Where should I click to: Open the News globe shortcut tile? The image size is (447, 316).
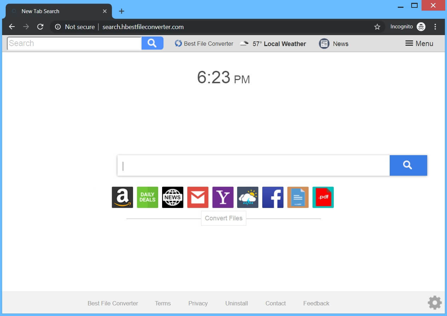click(x=173, y=197)
